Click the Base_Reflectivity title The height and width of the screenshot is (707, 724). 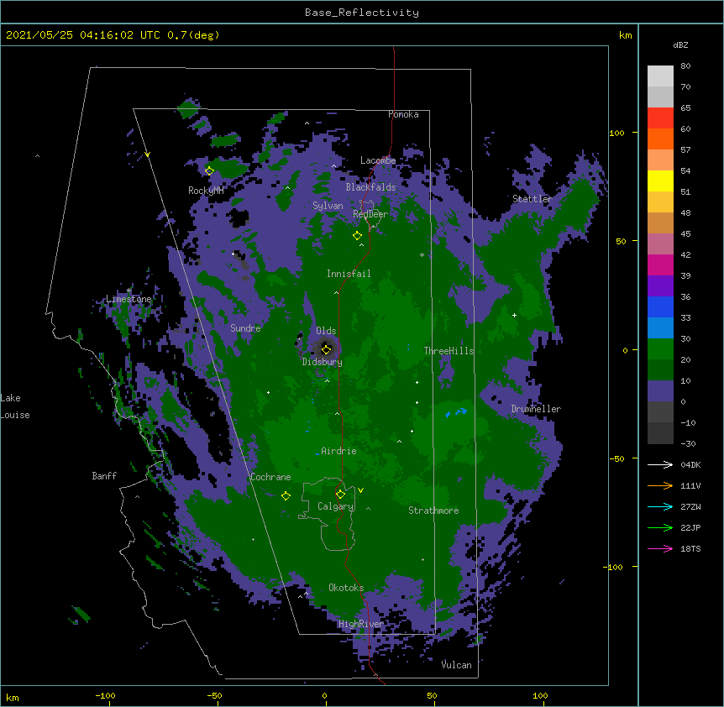point(362,13)
